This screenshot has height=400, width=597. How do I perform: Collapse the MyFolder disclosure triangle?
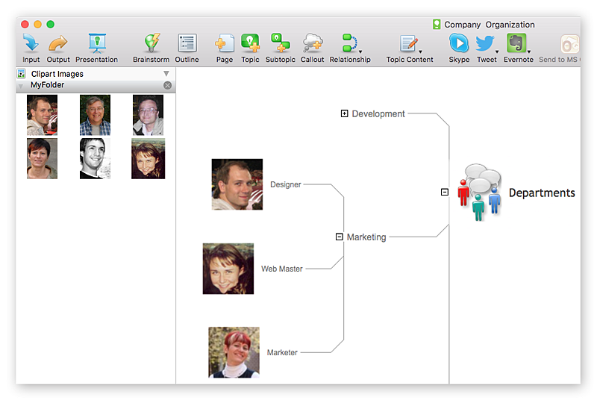click(x=21, y=86)
